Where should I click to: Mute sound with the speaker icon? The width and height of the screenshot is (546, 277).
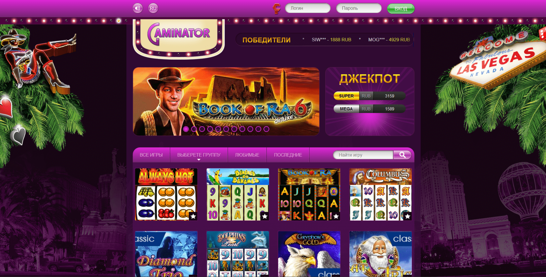pos(137,8)
